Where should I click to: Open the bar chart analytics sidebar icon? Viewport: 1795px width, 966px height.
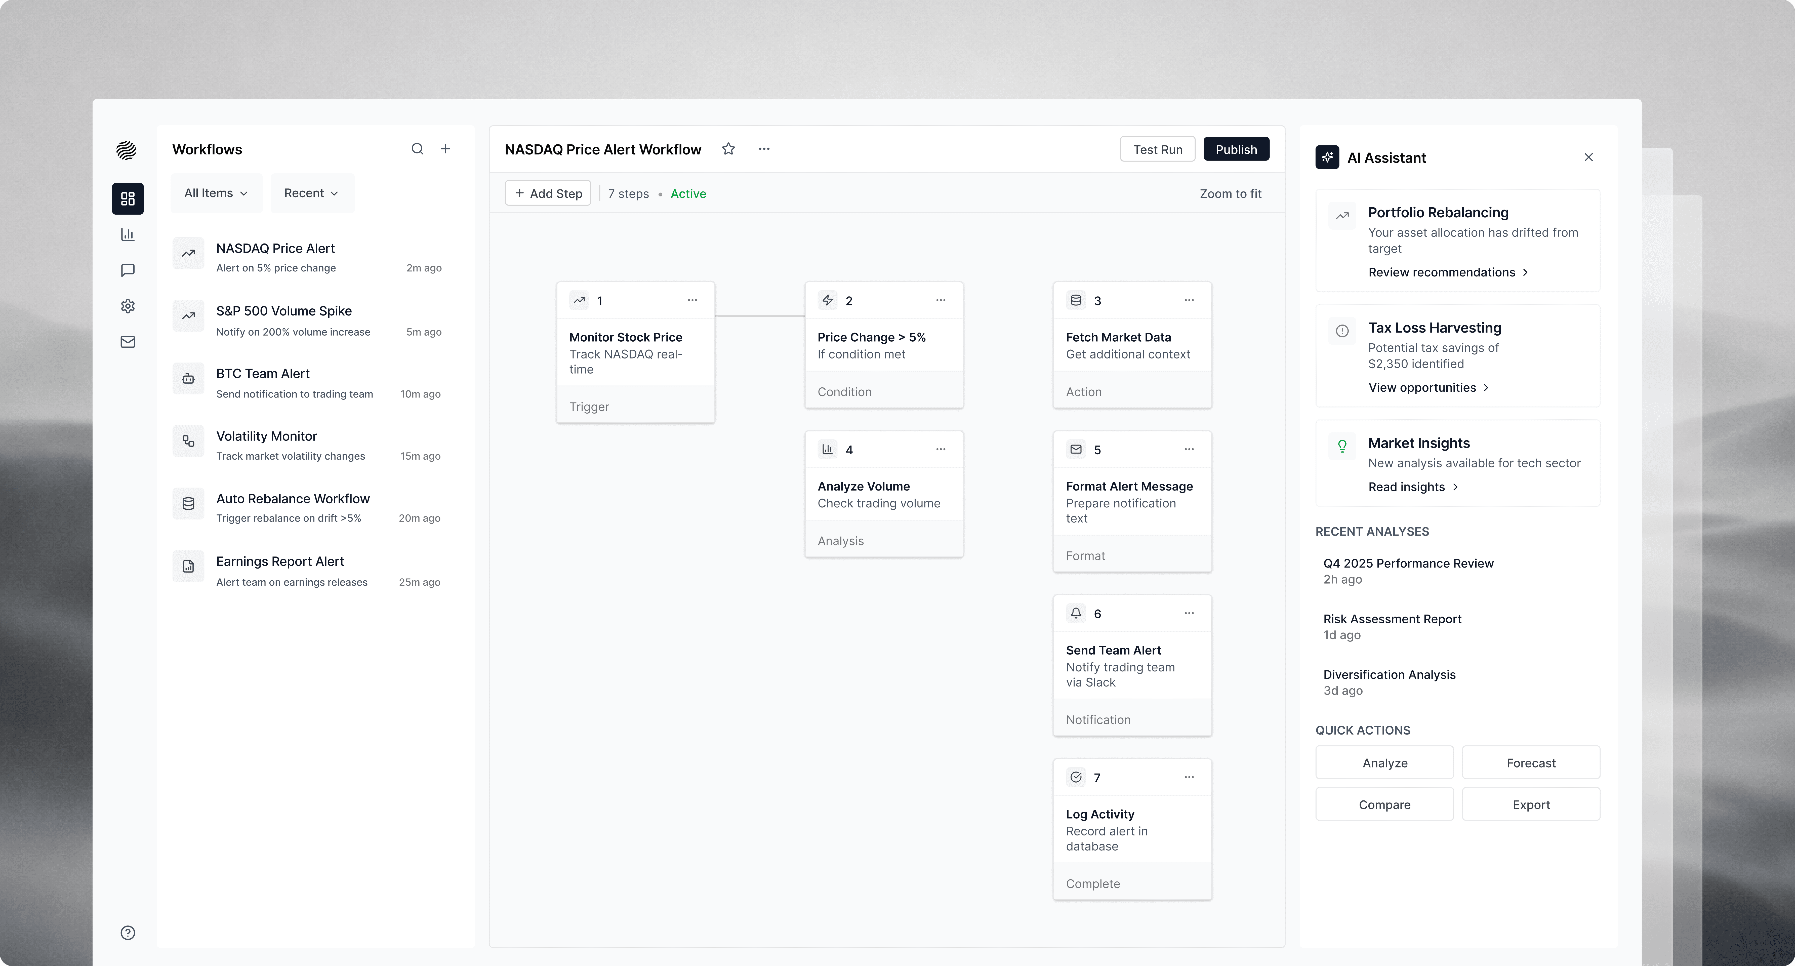tap(128, 235)
